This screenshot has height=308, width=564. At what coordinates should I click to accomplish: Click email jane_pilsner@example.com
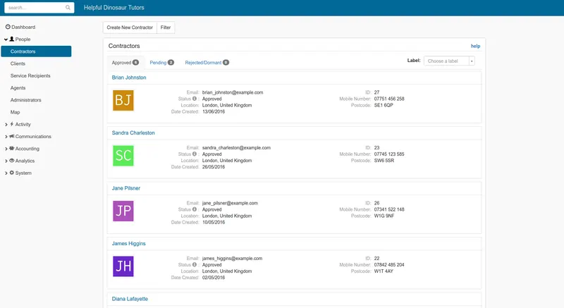coord(230,203)
